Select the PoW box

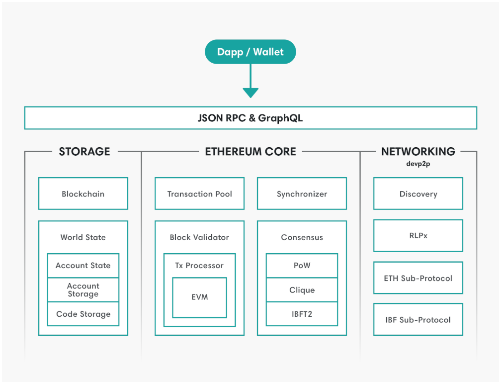[302, 266]
